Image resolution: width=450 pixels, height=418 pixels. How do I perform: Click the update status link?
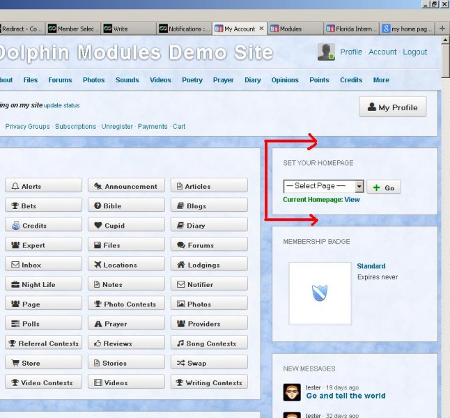tap(62, 105)
